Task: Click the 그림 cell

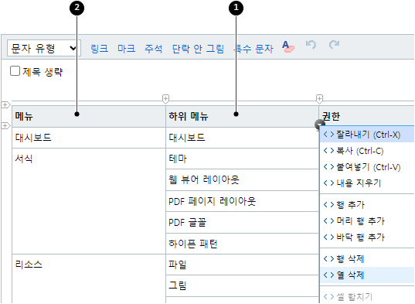Action: coord(242,285)
